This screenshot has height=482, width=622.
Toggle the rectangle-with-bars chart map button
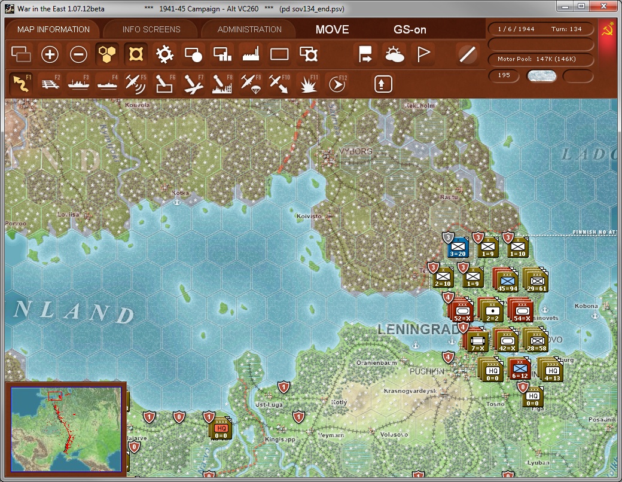click(222, 54)
